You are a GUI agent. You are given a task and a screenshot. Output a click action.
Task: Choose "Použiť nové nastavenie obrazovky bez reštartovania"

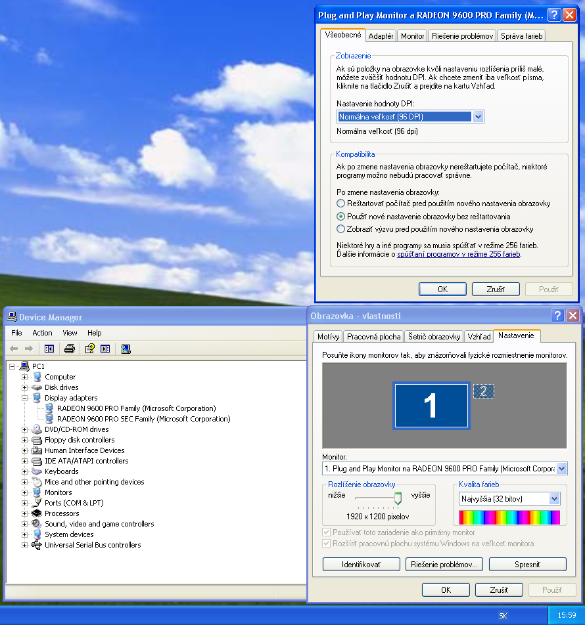[x=340, y=217]
